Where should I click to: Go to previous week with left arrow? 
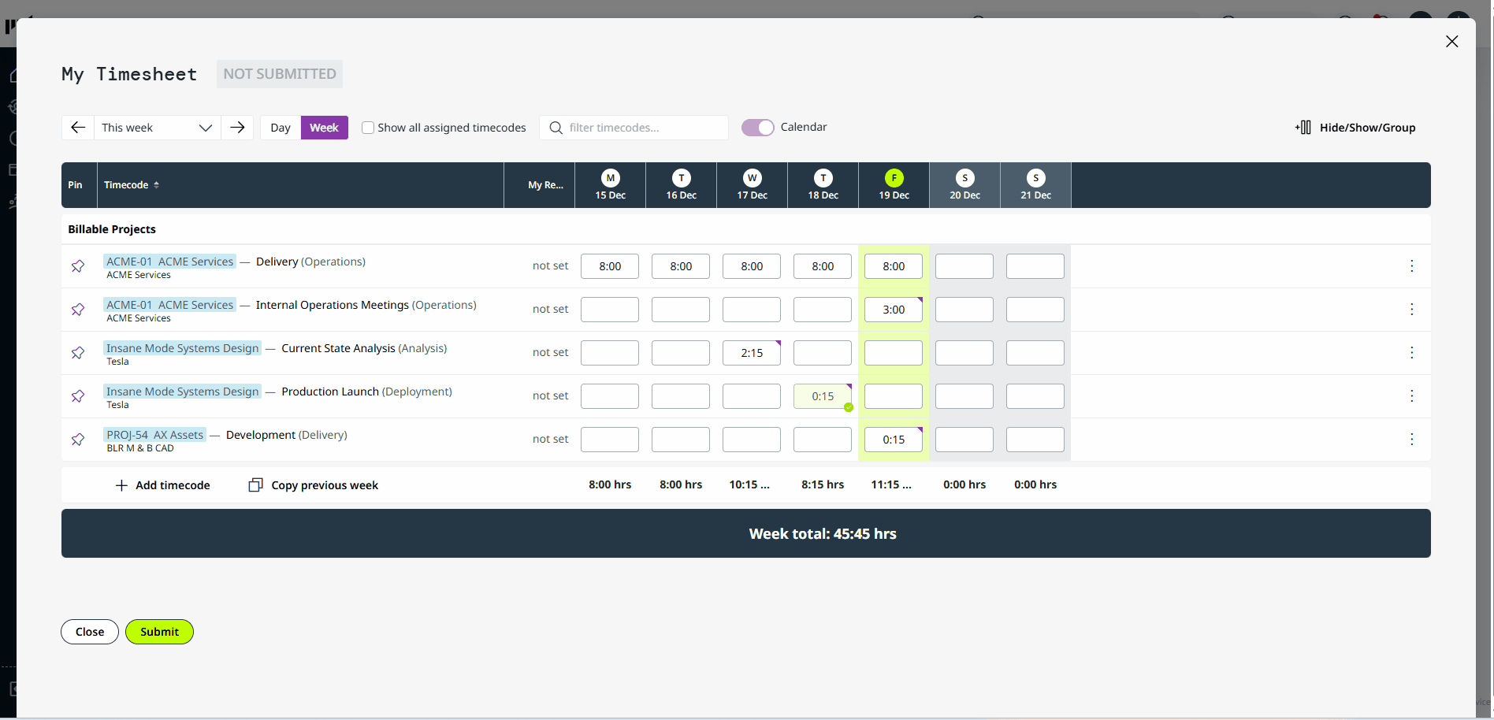(x=78, y=128)
